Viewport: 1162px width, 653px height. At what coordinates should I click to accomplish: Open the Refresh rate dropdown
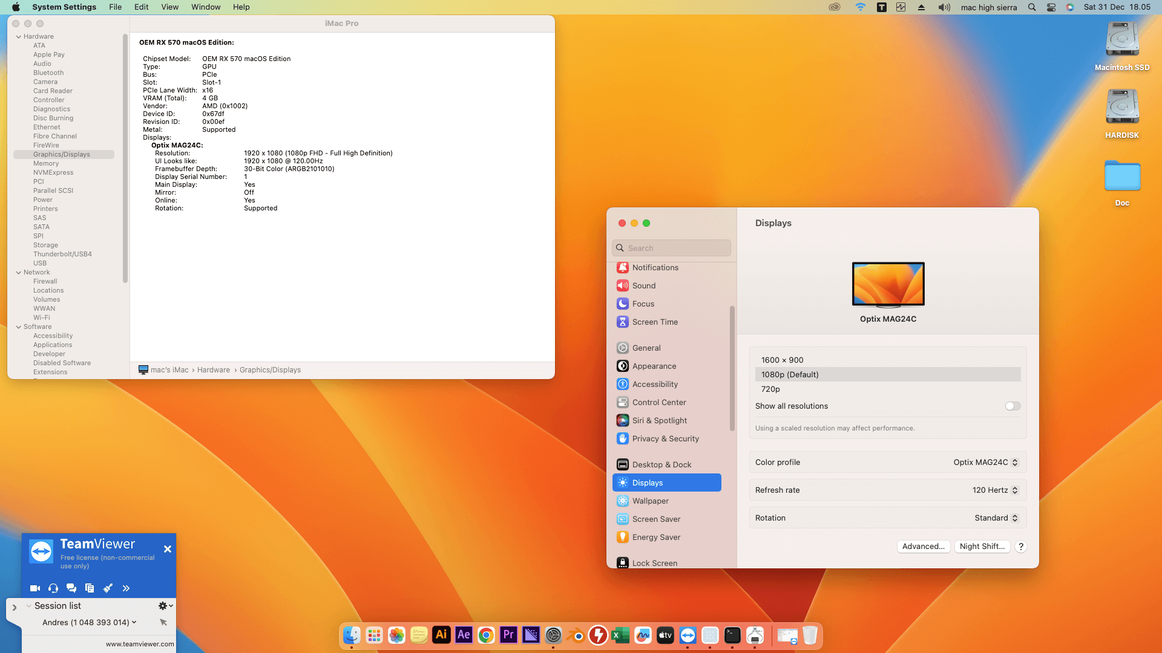995,490
